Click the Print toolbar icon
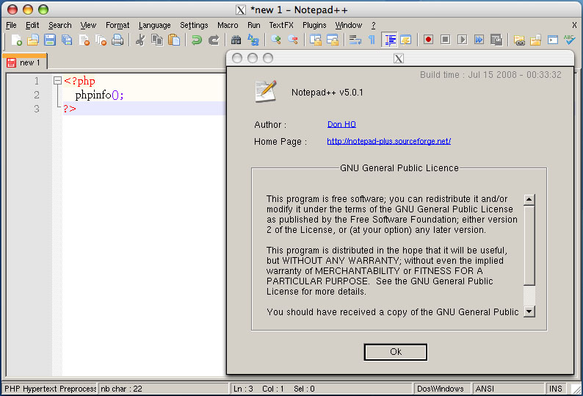The height and width of the screenshot is (396, 583). (117, 40)
